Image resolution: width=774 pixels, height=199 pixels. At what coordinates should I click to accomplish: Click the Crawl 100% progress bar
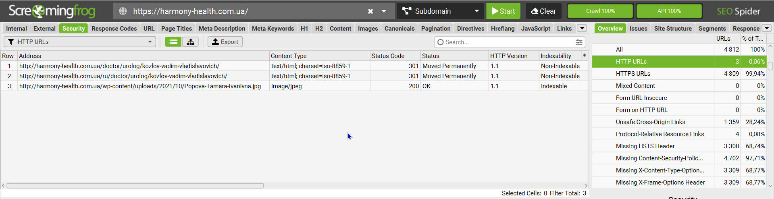coord(600,11)
